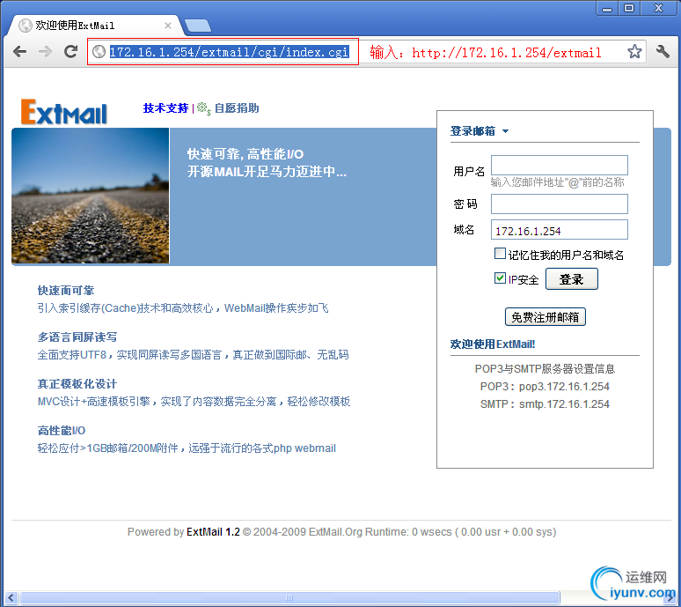Click the 快速而可靠 heading
The height and width of the screenshot is (607, 681).
point(66,291)
